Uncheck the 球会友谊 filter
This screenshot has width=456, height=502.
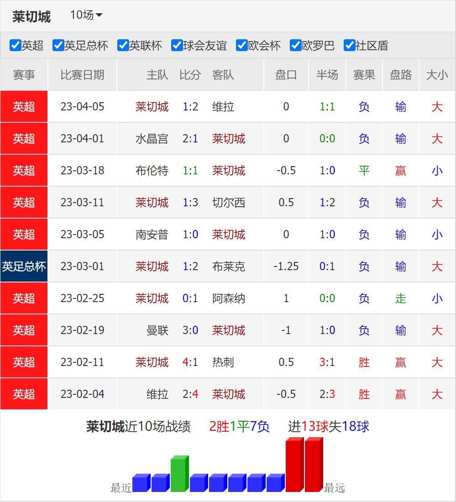point(176,46)
